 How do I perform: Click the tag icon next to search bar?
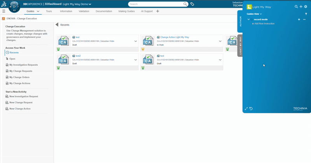[192, 4]
